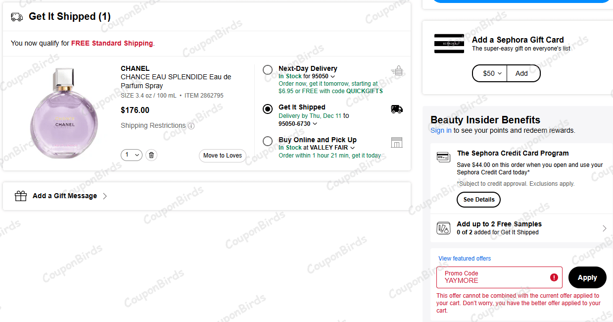This screenshot has width=613, height=322.
Task: Click the CHANCE EAU SPLENDIDE product name
Action: [x=176, y=81]
